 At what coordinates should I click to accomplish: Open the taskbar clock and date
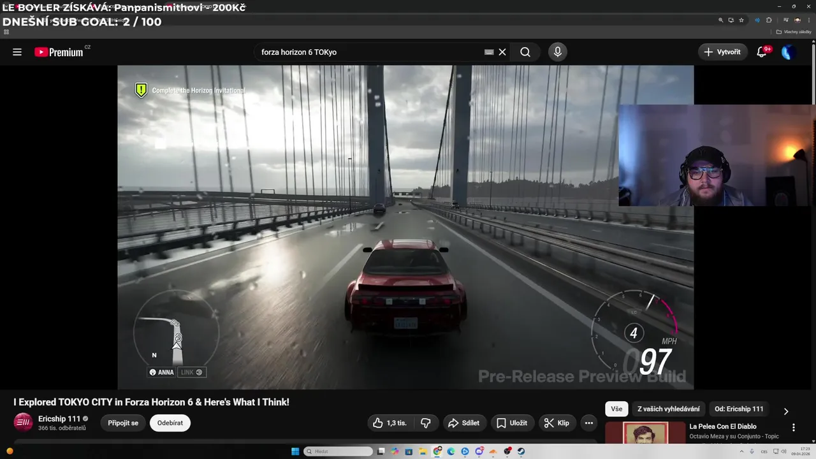click(801, 451)
